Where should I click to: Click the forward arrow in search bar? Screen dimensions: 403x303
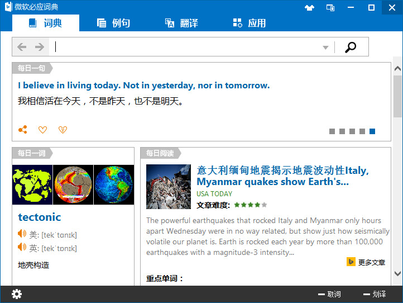(x=40, y=47)
